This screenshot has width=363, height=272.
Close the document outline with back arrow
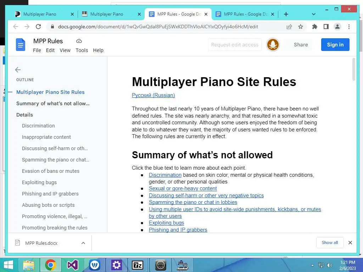(18, 70)
